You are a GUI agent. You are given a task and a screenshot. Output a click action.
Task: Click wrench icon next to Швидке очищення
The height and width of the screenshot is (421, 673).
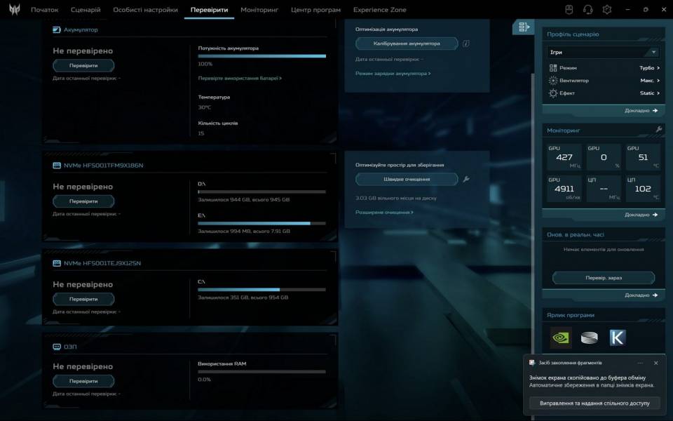(466, 179)
